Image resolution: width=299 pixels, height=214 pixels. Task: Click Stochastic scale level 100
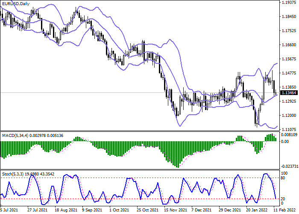tap(284, 173)
